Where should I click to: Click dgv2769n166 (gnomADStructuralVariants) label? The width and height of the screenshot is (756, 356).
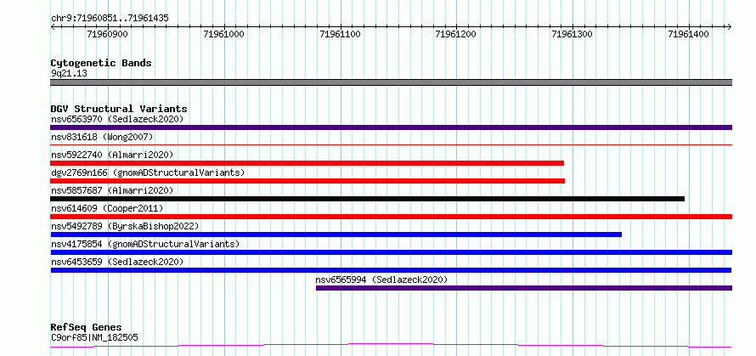point(148,172)
